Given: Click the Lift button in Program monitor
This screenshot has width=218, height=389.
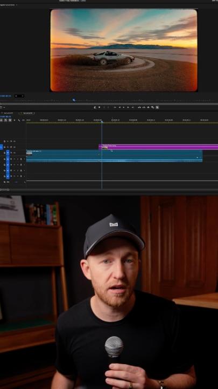Looking at the screenshot, I should (x=139, y=107).
